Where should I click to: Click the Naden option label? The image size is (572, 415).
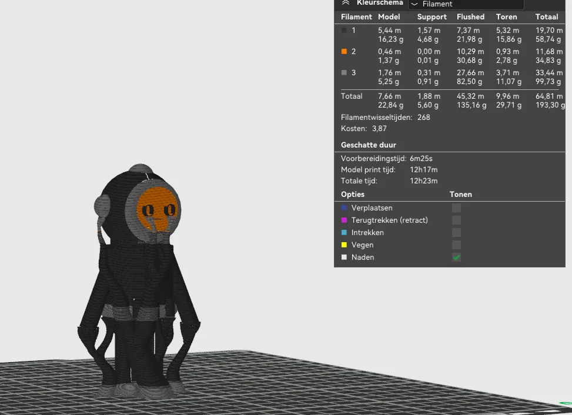(x=363, y=257)
